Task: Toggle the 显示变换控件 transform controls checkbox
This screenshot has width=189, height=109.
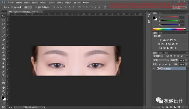Action: tap(36, 7)
